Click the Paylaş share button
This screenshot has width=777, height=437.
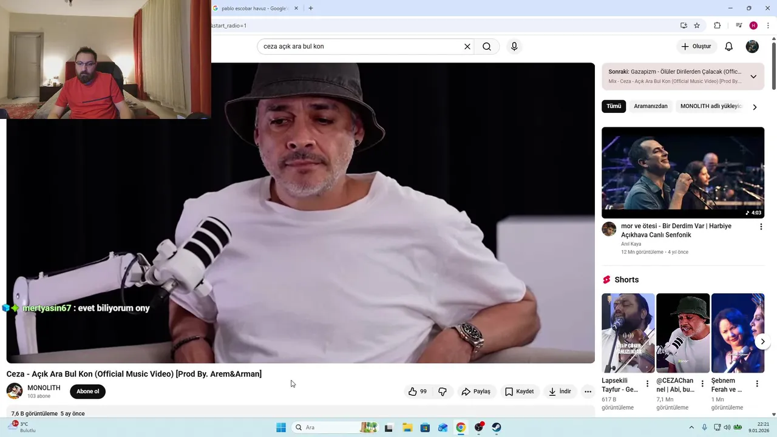tap(475, 391)
